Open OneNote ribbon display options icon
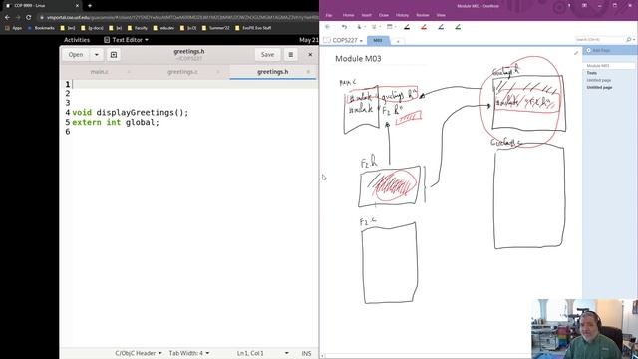The width and height of the screenshot is (638, 359). click(584, 6)
